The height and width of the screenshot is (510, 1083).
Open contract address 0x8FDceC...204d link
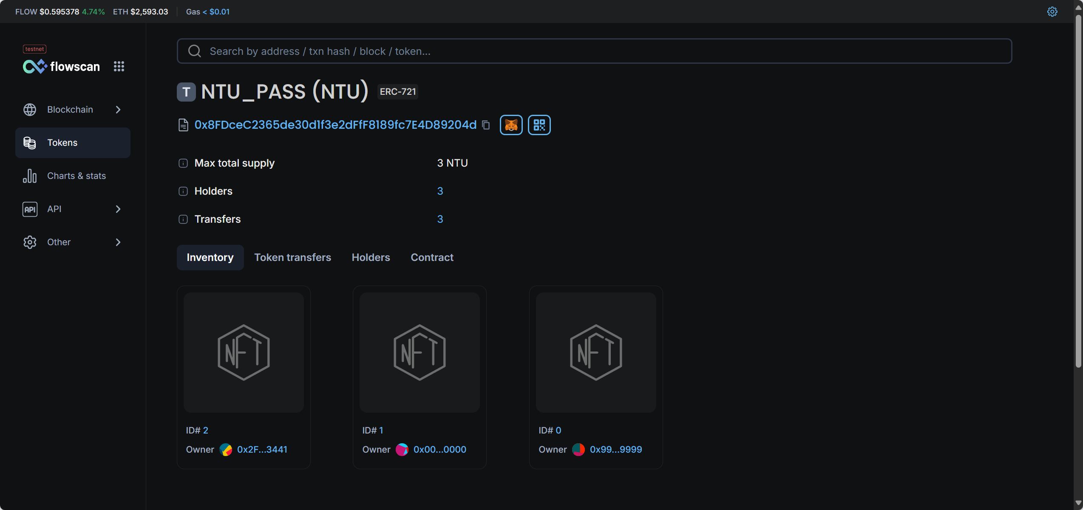pos(335,125)
